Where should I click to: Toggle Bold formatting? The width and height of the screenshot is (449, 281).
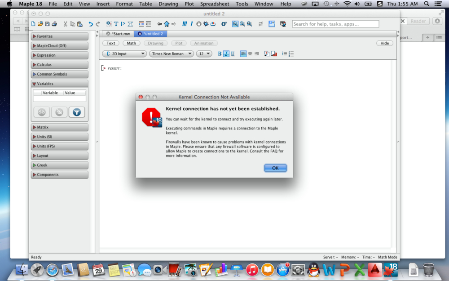[x=220, y=54]
